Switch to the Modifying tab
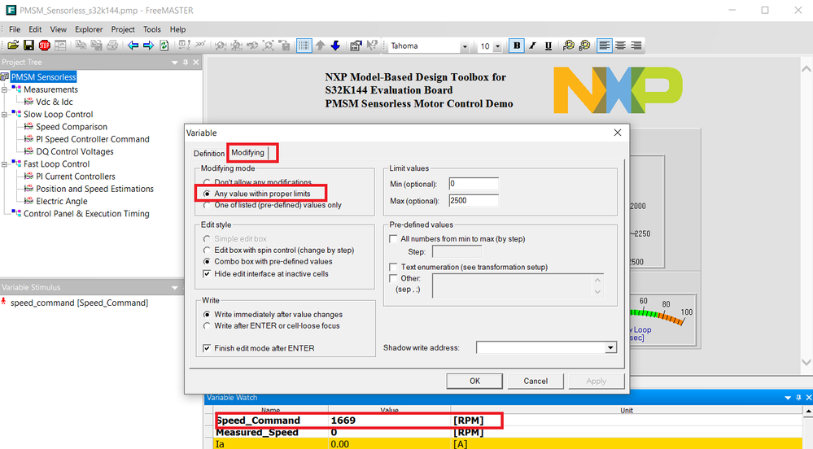The width and height of the screenshot is (813, 449). tap(248, 152)
